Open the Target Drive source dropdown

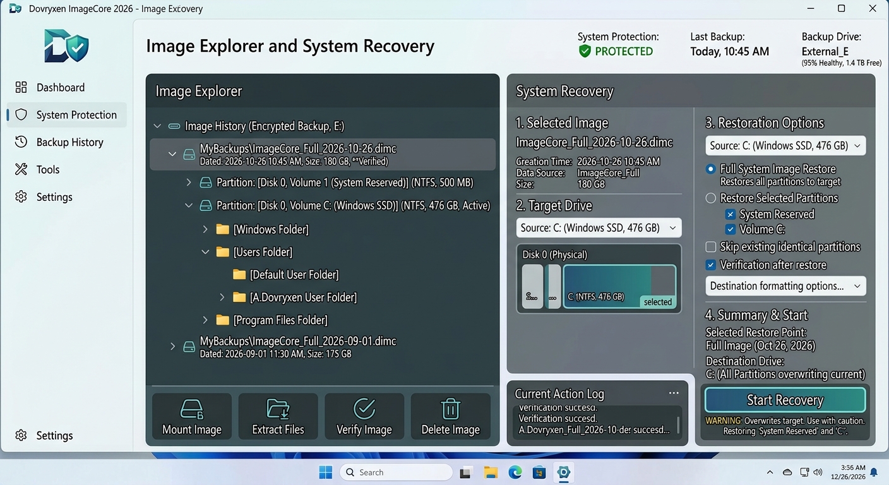pyautogui.click(x=599, y=228)
